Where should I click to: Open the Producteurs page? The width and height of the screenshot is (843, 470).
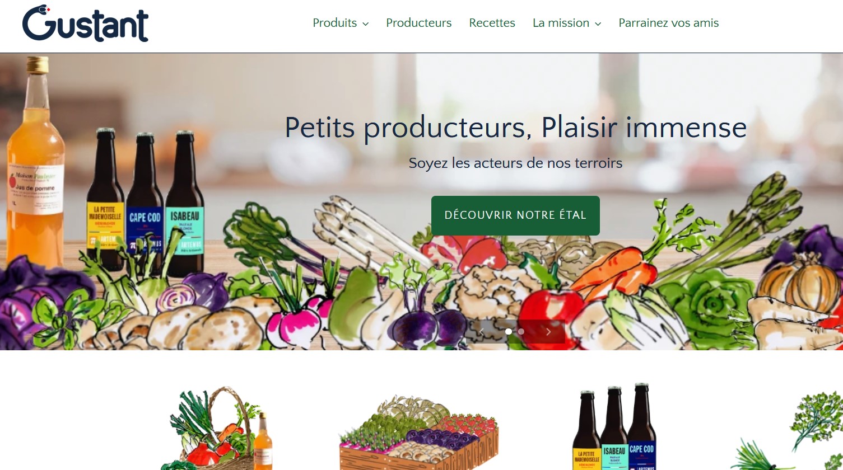pyautogui.click(x=419, y=23)
